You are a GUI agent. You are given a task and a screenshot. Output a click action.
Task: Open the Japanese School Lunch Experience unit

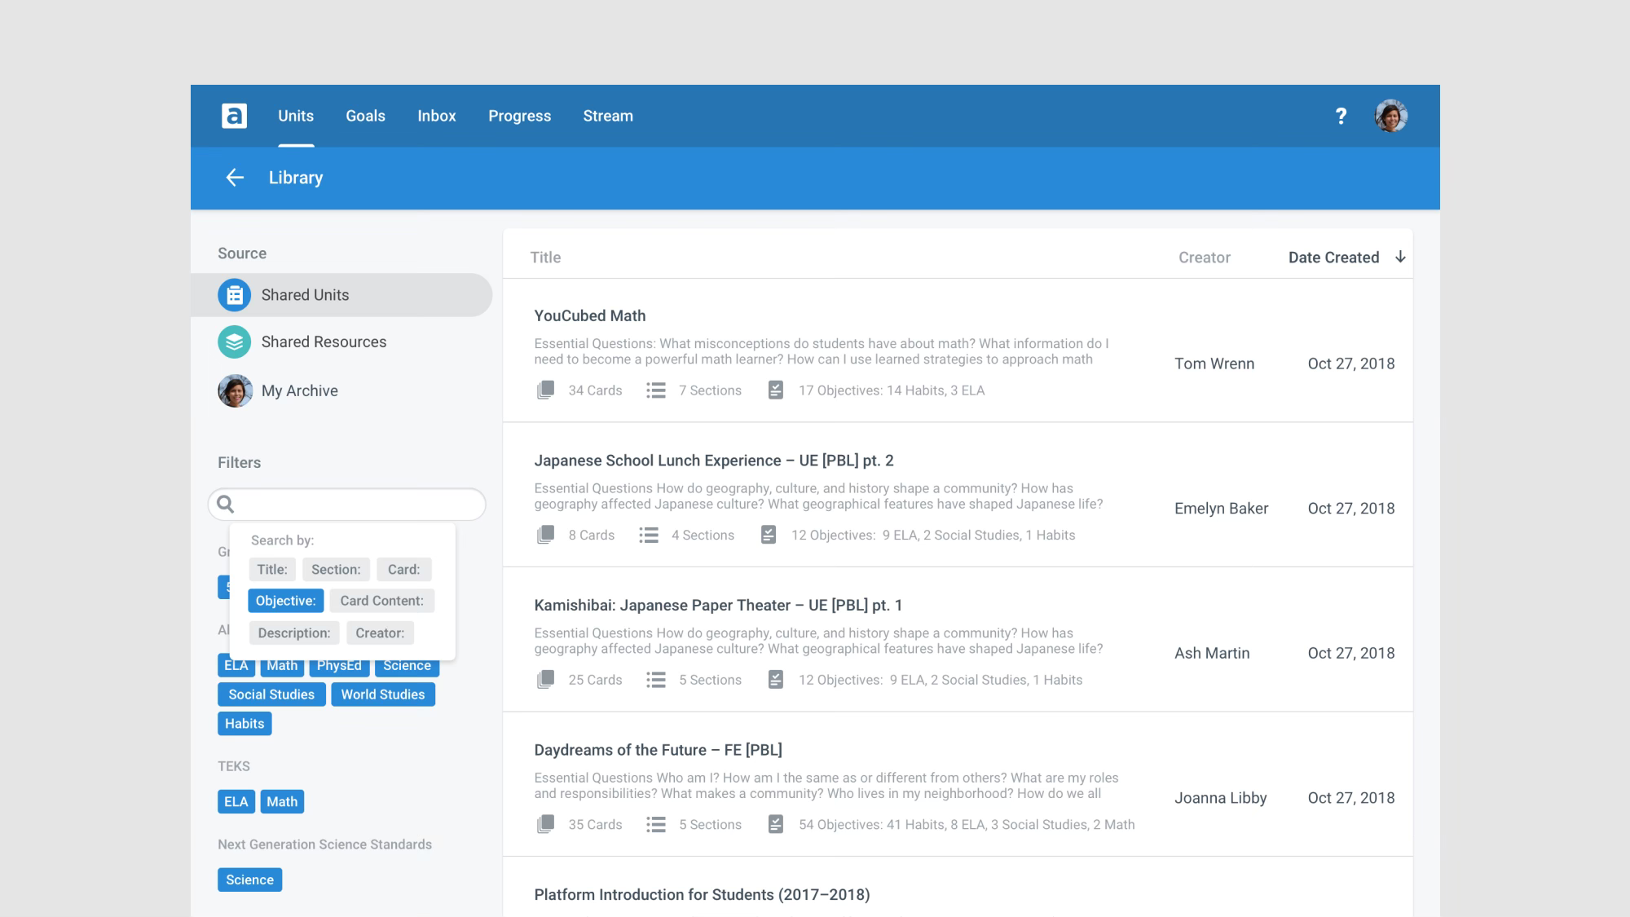click(713, 461)
